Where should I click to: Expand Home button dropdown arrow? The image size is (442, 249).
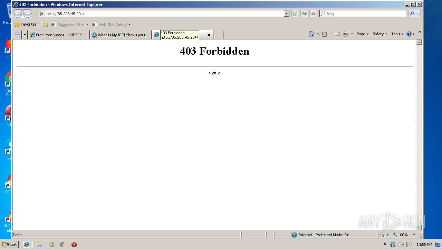318,34
